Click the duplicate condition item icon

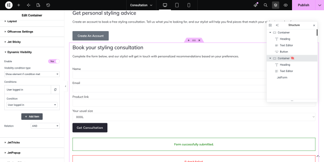tap(55, 90)
